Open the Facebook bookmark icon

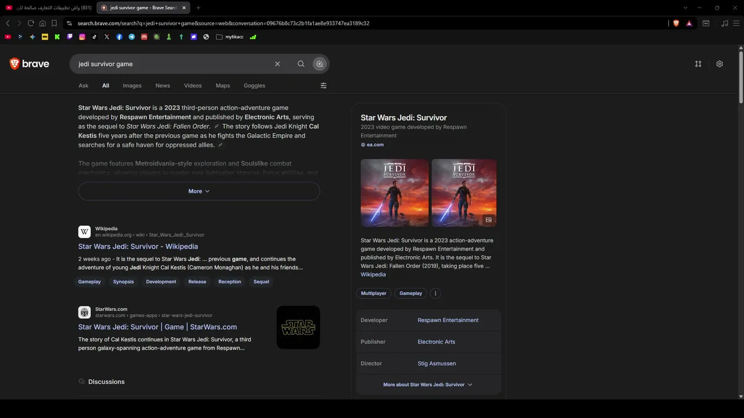point(119,37)
